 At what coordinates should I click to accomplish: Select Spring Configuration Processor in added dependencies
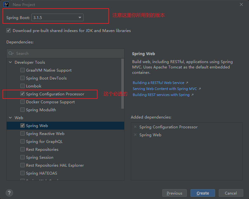click(x=168, y=127)
